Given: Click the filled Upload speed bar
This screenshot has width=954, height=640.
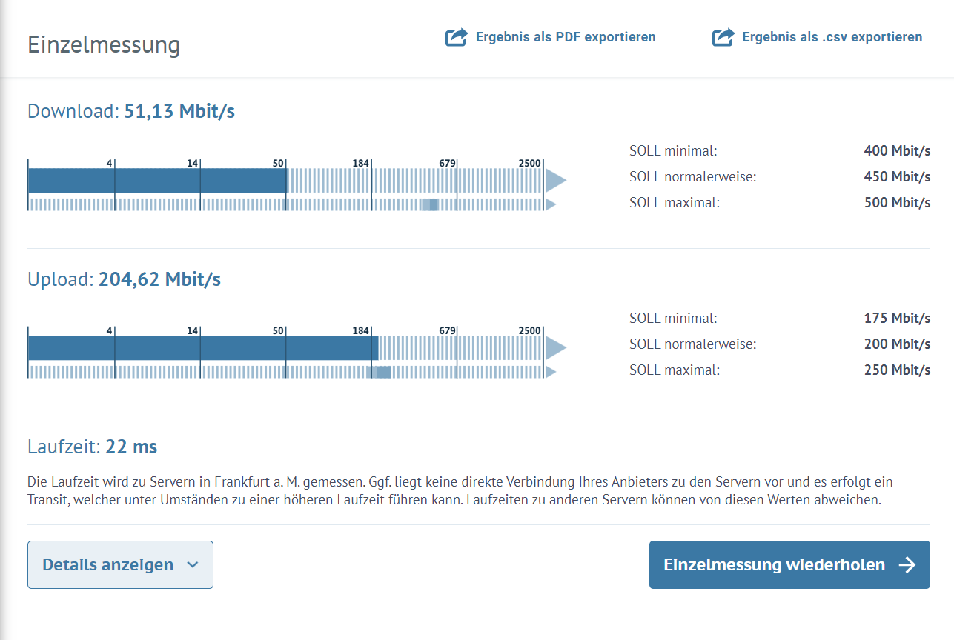Looking at the screenshot, I should tap(203, 347).
